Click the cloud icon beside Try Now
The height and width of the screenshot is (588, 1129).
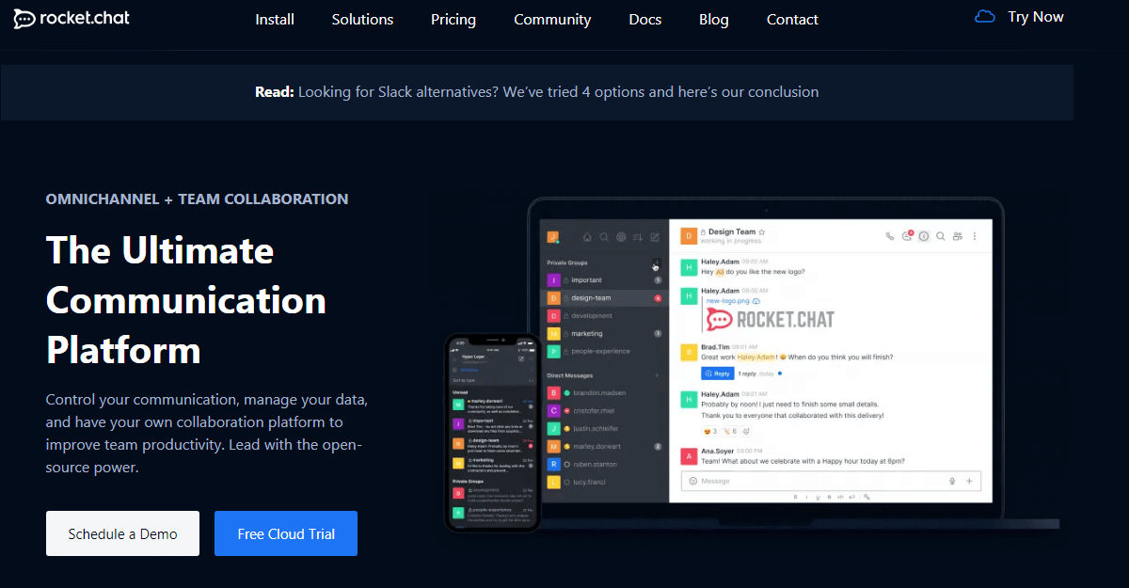point(984,16)
